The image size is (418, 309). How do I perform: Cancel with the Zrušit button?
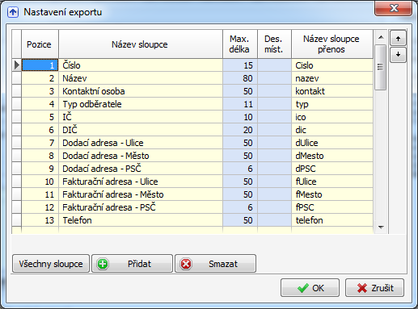374,288
